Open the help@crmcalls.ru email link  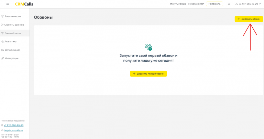point(13,130)
